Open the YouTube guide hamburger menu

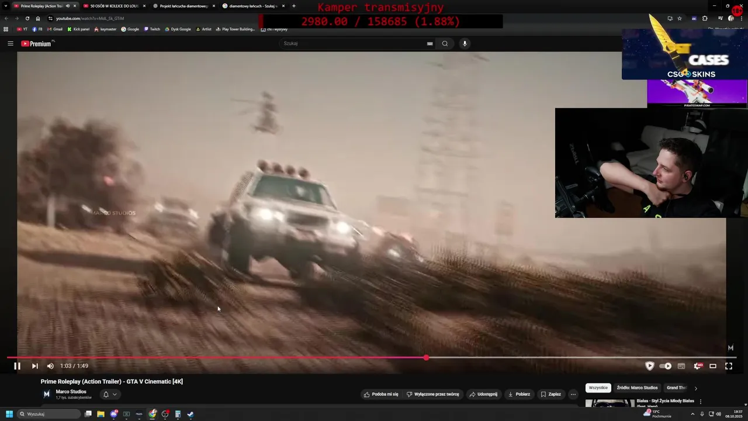(x=10, y=43)
